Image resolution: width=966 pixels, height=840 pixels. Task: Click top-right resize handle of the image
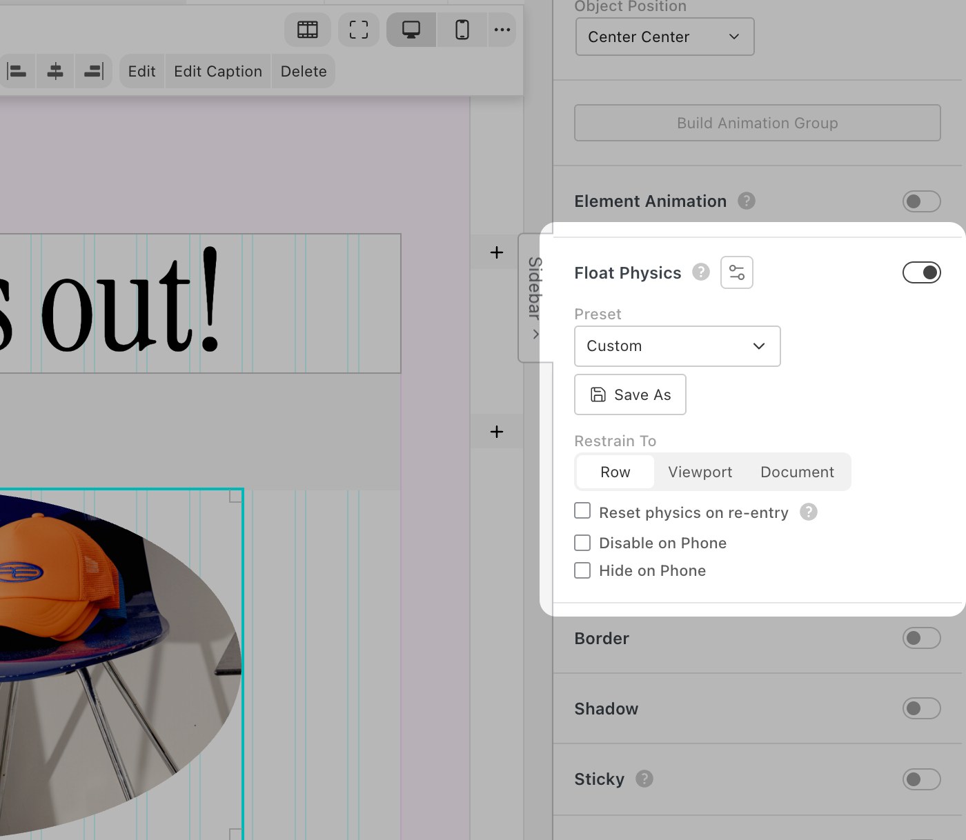(236, 496)
